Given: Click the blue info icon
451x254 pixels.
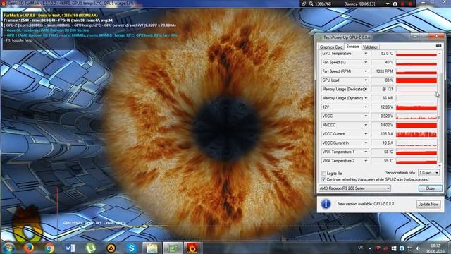Looking at the screenshot, I should (326, 204).
